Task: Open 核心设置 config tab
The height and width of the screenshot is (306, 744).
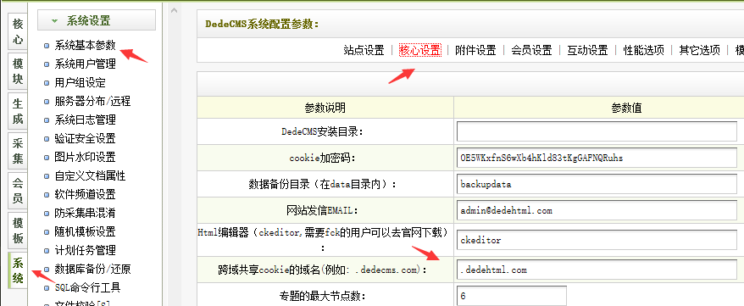Action: pyautogui.click(x=420, y=50)
